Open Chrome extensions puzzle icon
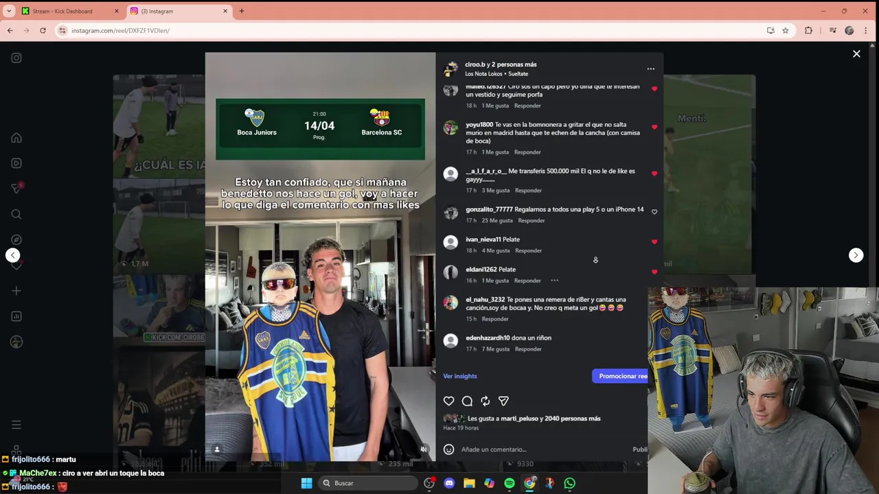Screen dimensions: 879x494 click(808, 30)
